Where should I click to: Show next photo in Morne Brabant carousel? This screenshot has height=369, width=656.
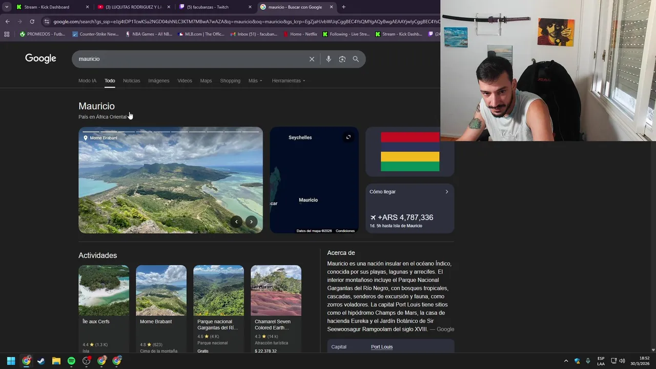tap(251, 221)
